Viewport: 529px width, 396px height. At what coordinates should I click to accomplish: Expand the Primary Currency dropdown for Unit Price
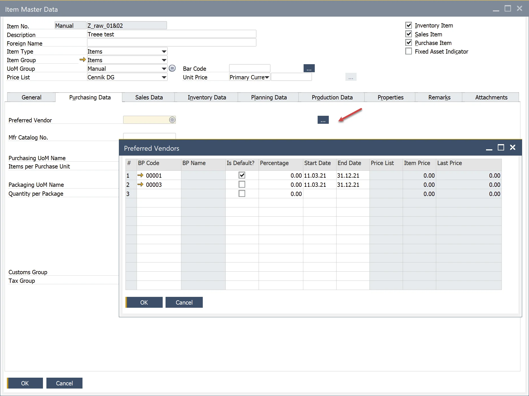click(x=267, y=77)
